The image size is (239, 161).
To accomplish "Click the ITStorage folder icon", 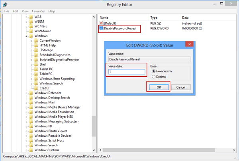I will click(x=36, y=50).
